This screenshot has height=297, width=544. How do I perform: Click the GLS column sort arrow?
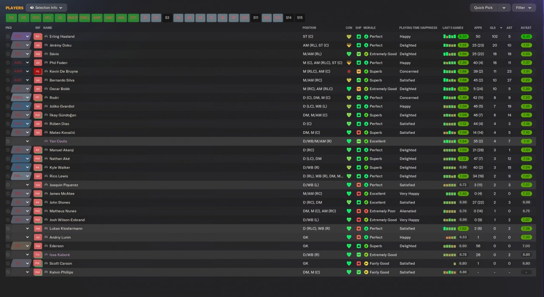pos(501,28)
